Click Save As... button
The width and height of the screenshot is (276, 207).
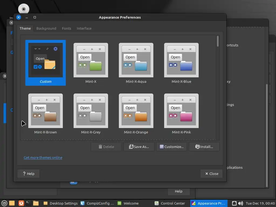point(139,147)
